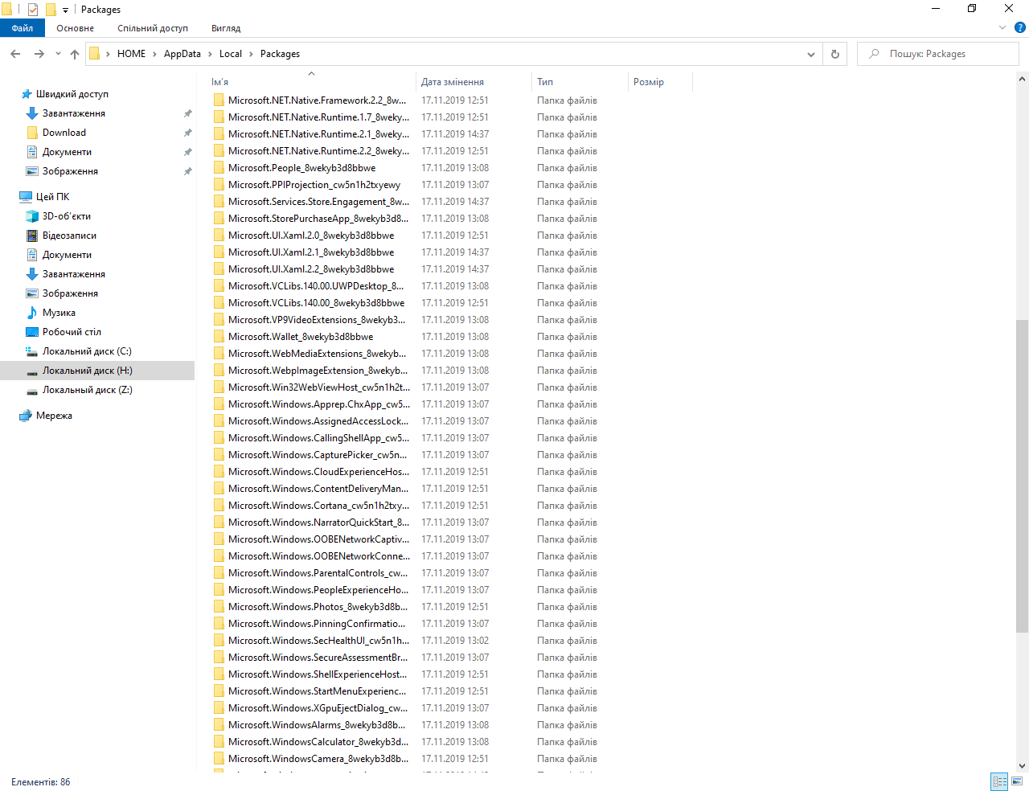Open Локальный диск (Z:)

pos(88,390)
